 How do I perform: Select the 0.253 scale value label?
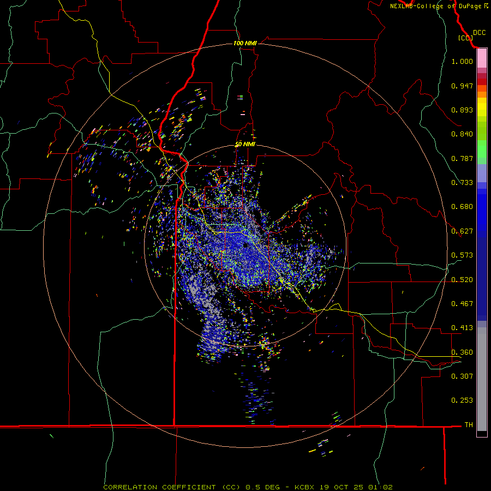click(x=462, y=400)
